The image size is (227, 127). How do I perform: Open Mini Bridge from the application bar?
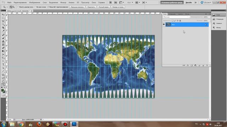click(x=116, y=2)
